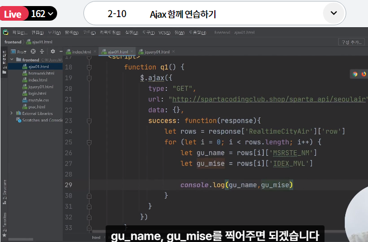This screenshot has height=242, width=368.
Task: Open the 코드 (Code) menu
Action: [89, 33]
